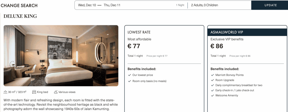Screen dimensions: 288x112
Task: Click checkmark beside Welcome Amenity
Action: (x=212, y=96)
